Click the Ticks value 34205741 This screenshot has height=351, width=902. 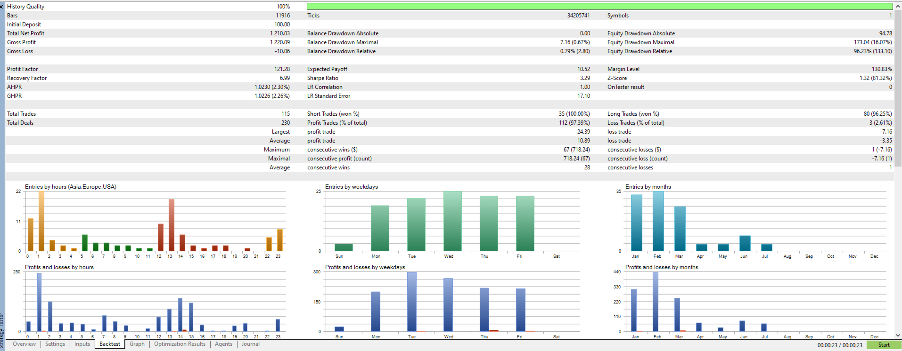point(578,16)
